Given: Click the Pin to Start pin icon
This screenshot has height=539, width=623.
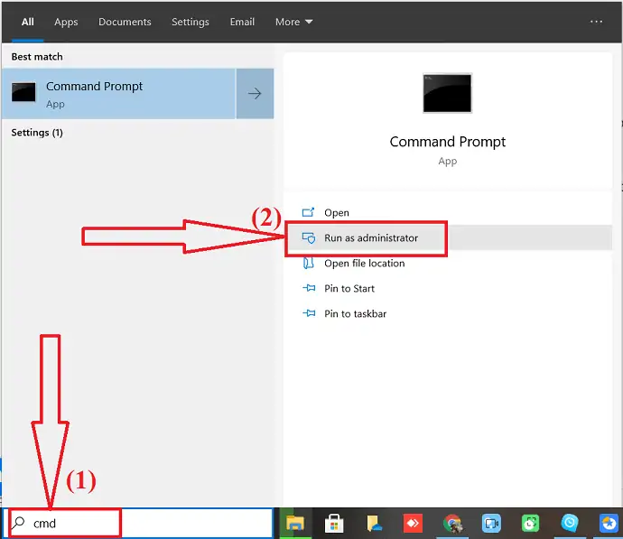Looking at the screenshot, I should (309, 288).
